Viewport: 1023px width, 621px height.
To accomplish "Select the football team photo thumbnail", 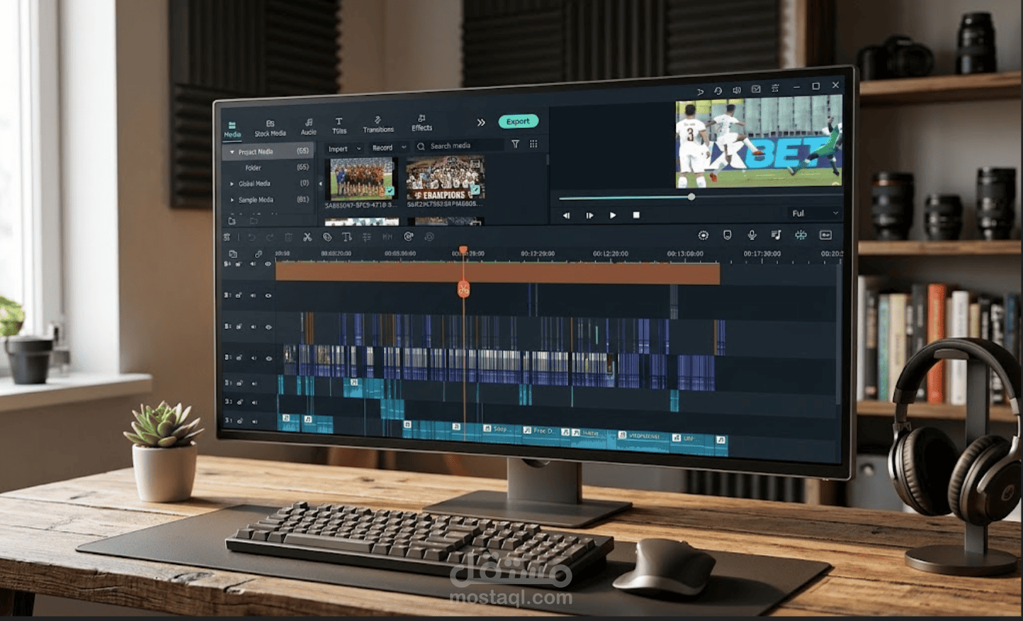I will tap(361, 180).
